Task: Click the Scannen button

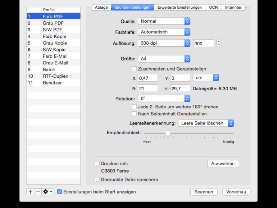Action: pos(204,192)
